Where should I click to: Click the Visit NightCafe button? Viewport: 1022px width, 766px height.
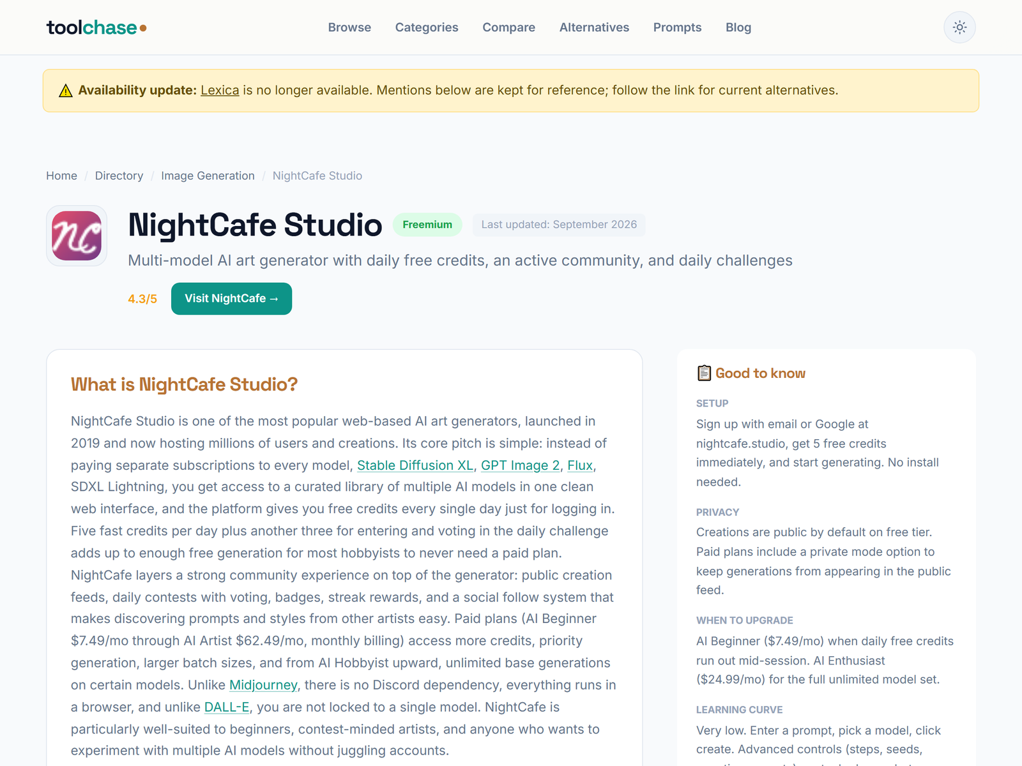[231, 299]
